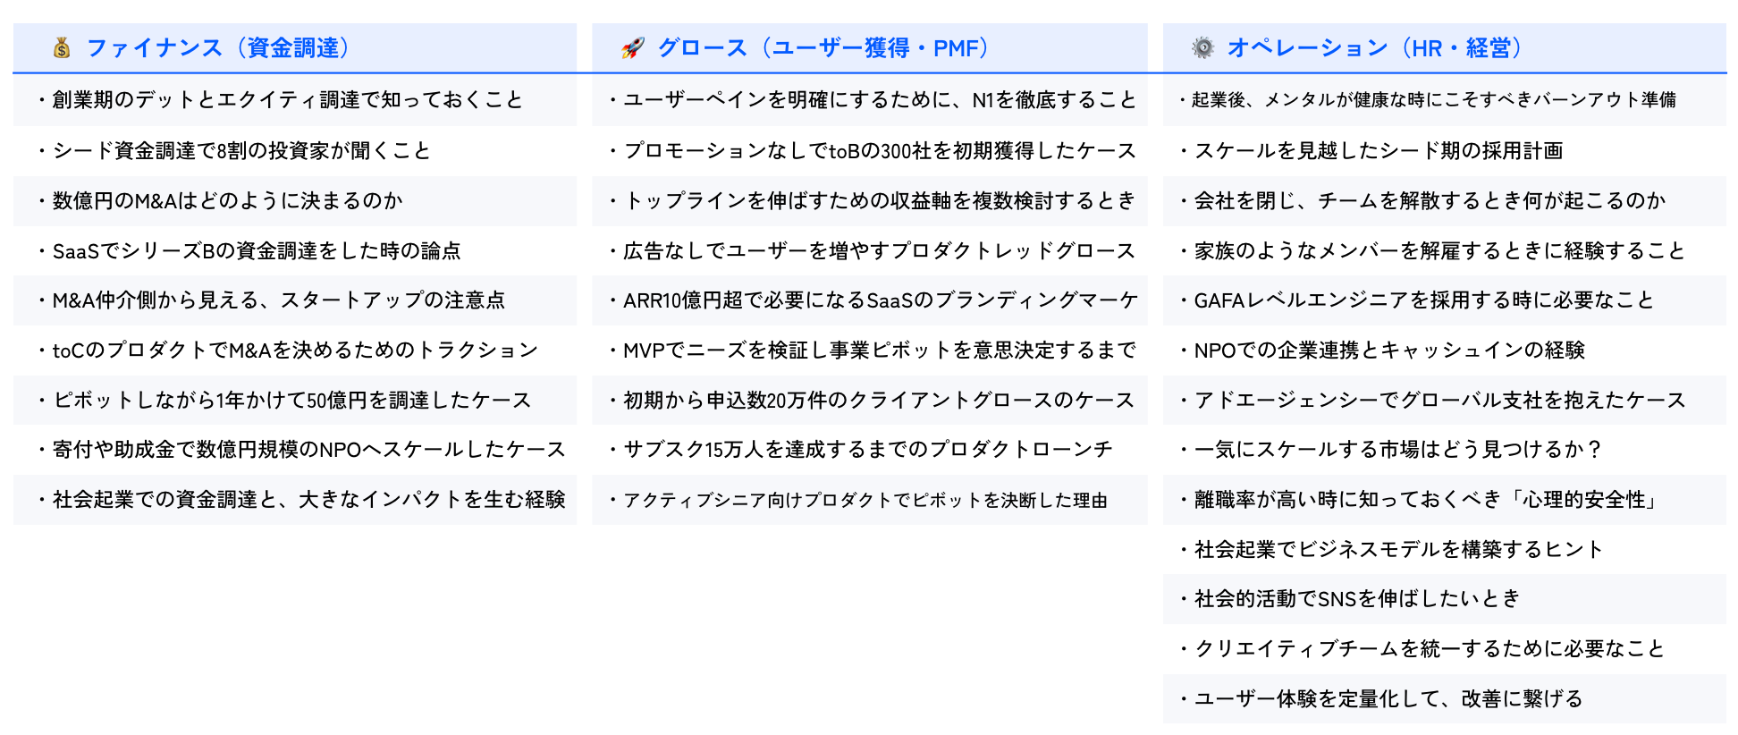Open 起業後、メンタルが健康な時にこそすべきバーンアウト準備
The width and height of the screenshot is (1738, 735).
1445,100
